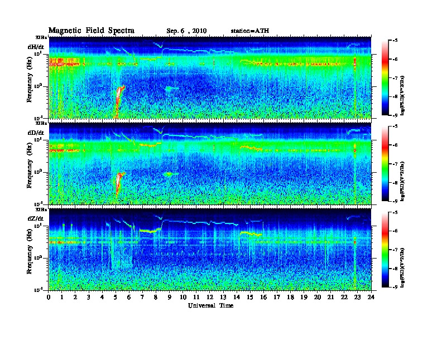Click hour 13 on the time axis

point(223,297)
